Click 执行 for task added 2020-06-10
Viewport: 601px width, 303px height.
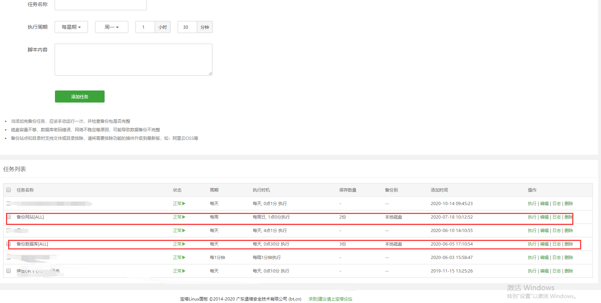coord(532,231)
